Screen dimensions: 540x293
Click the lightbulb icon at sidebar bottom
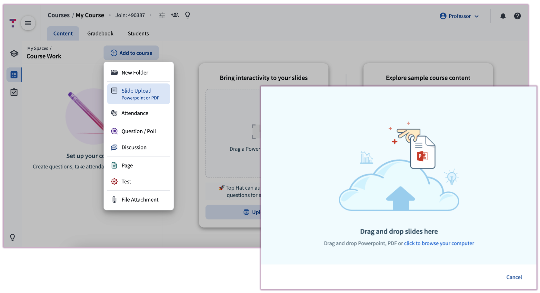pyautogui.click(x=13, y=237)
